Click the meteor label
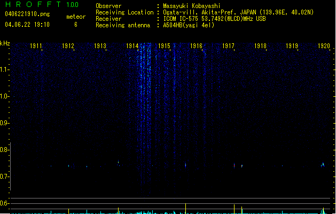This screenshot has height=214, width=336. pyautogui.click(x=76, y=17)
